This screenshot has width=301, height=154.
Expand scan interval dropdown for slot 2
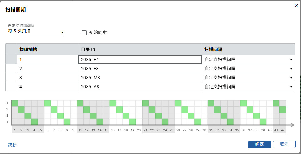tap(291, 69)
